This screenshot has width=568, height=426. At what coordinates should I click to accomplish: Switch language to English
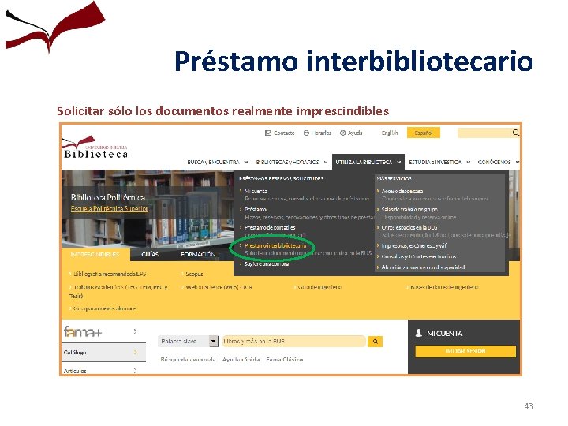pos(390,133)
